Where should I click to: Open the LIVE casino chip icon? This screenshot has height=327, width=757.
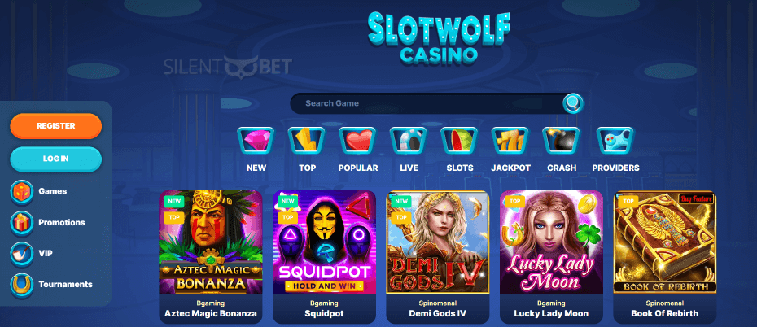pyautogui.click(x=409, y=141)
